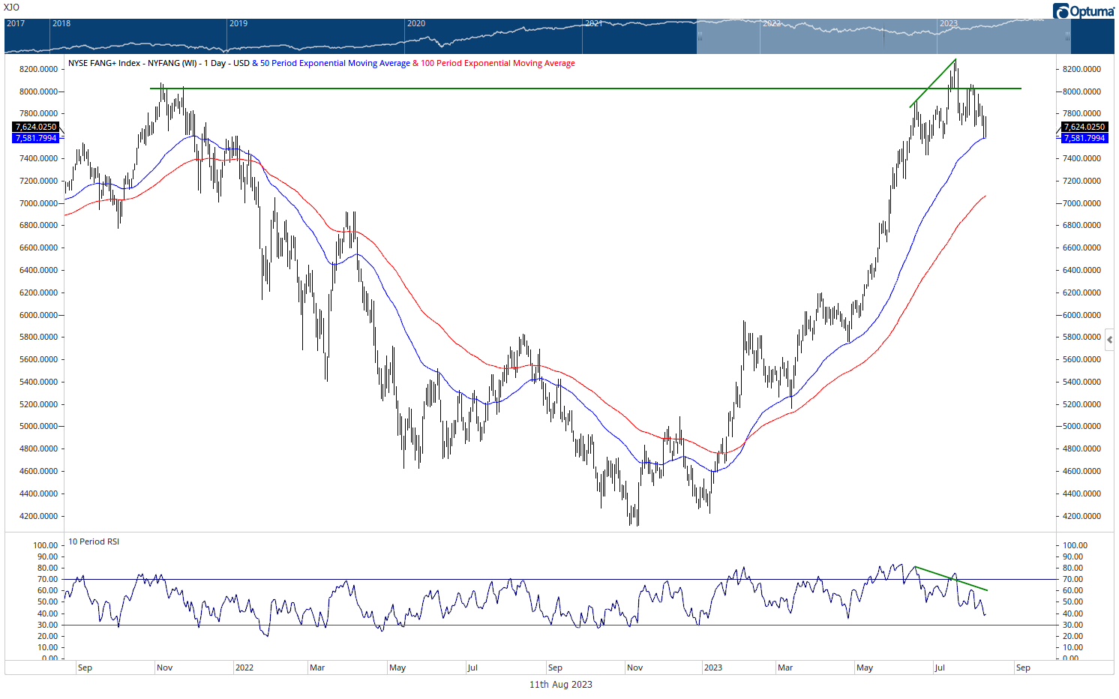Click the Optuma logo icon
The image size is (1119, 699).
pyautogui.click(x=1060, y=11)
